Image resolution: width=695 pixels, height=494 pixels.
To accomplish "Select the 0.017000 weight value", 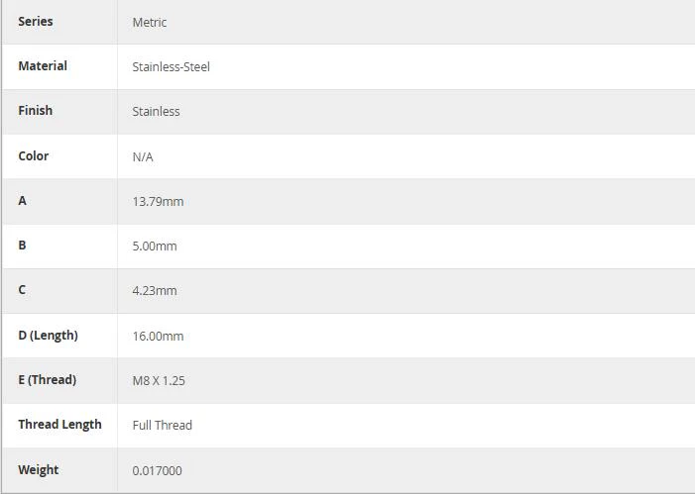I will point(157,470).
